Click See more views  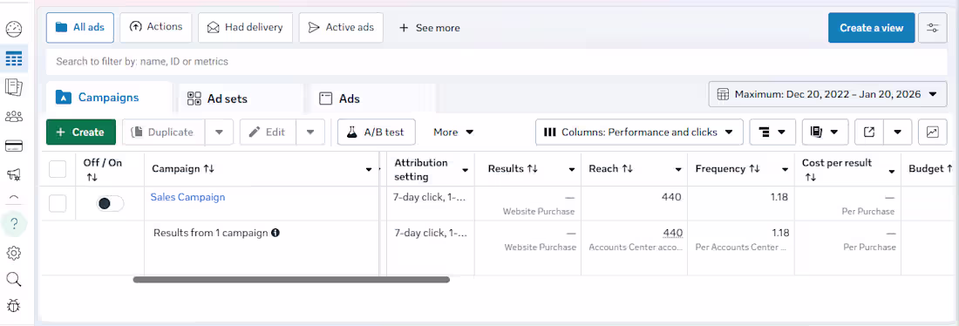pyautogui.click(x=429, y=28)
